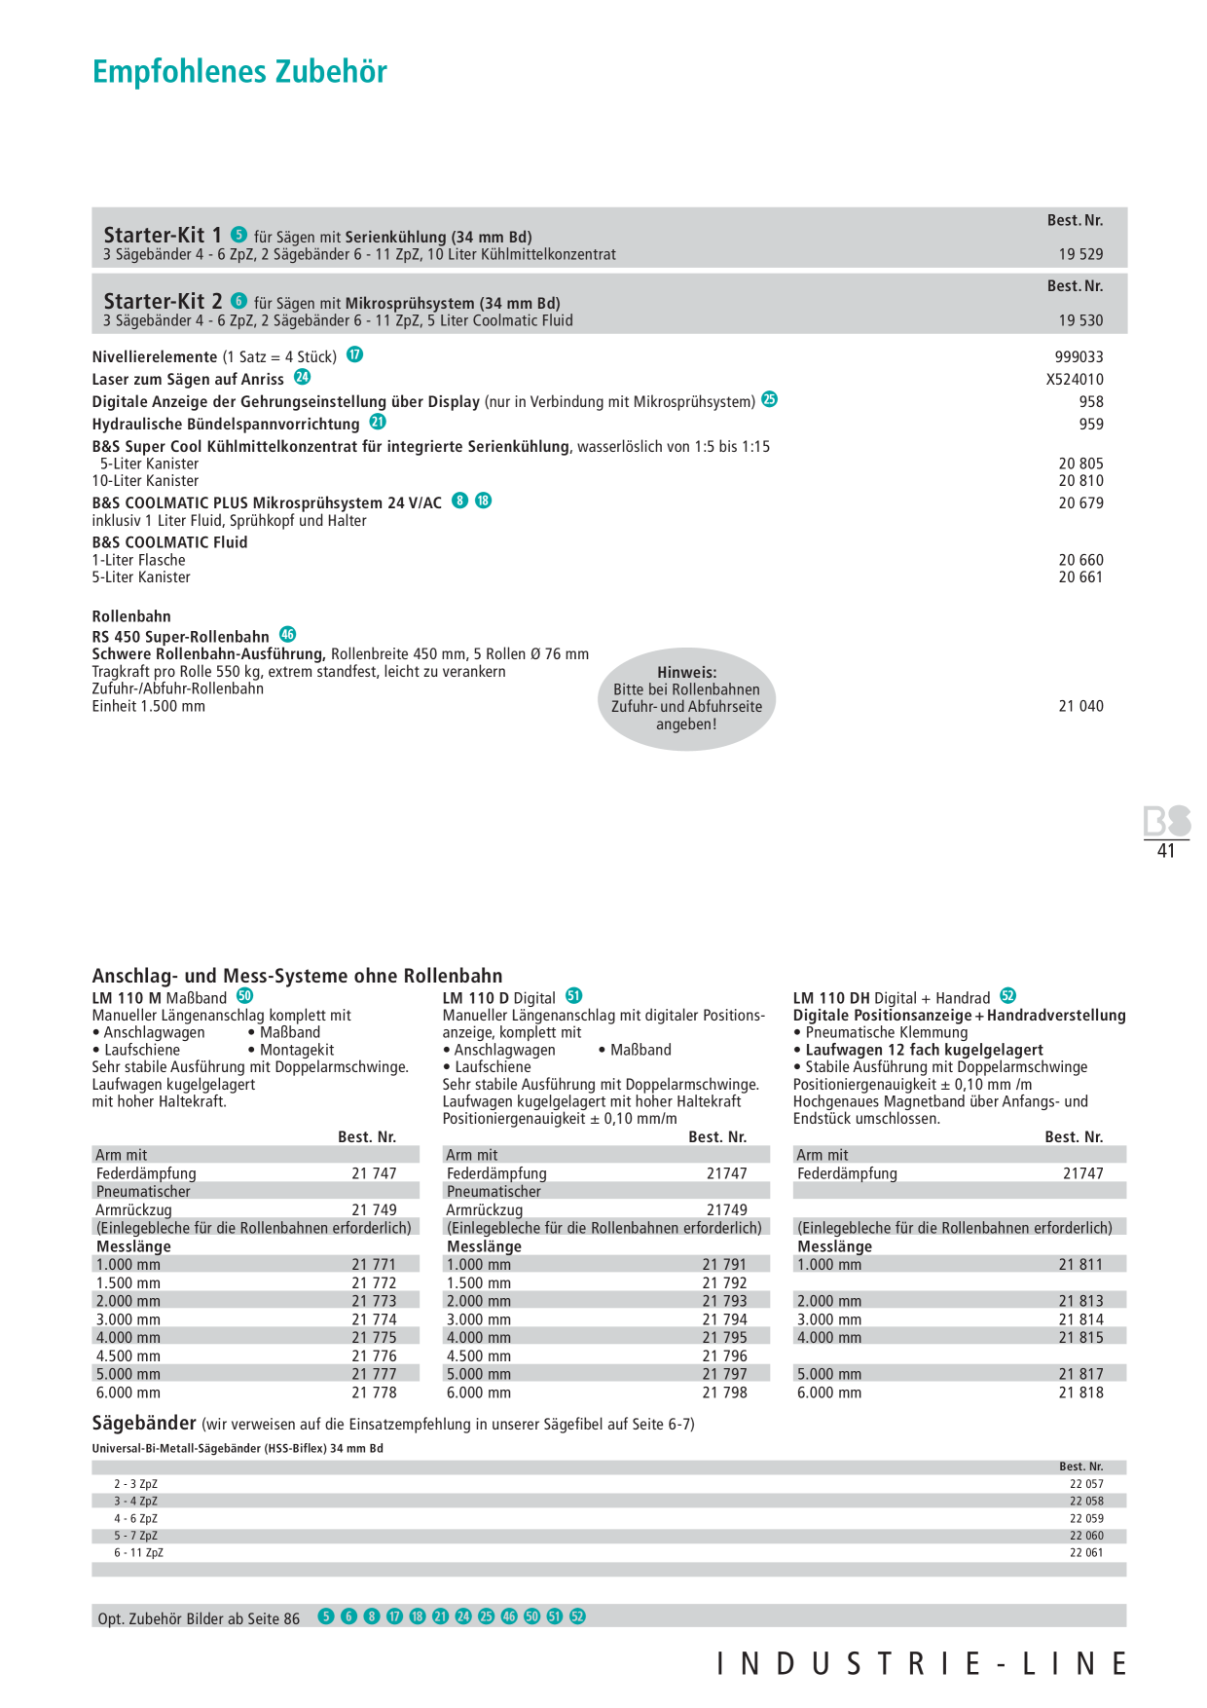The width and height of the screenshot is (1207, 1708).
Task: Click the B&S logo above page number 41
Action: [1167, 821]
